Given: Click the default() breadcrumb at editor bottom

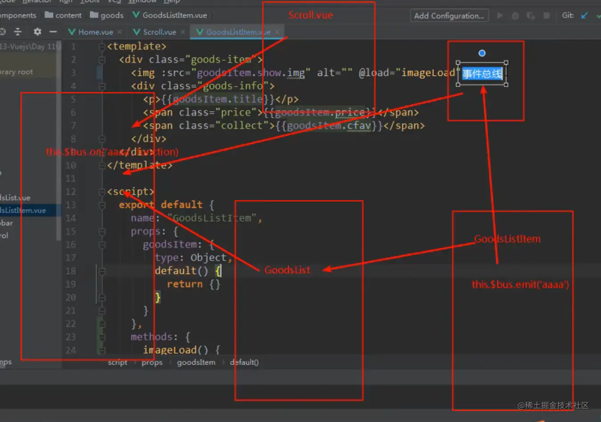Looking at the screenshot, I should [244, 362].
